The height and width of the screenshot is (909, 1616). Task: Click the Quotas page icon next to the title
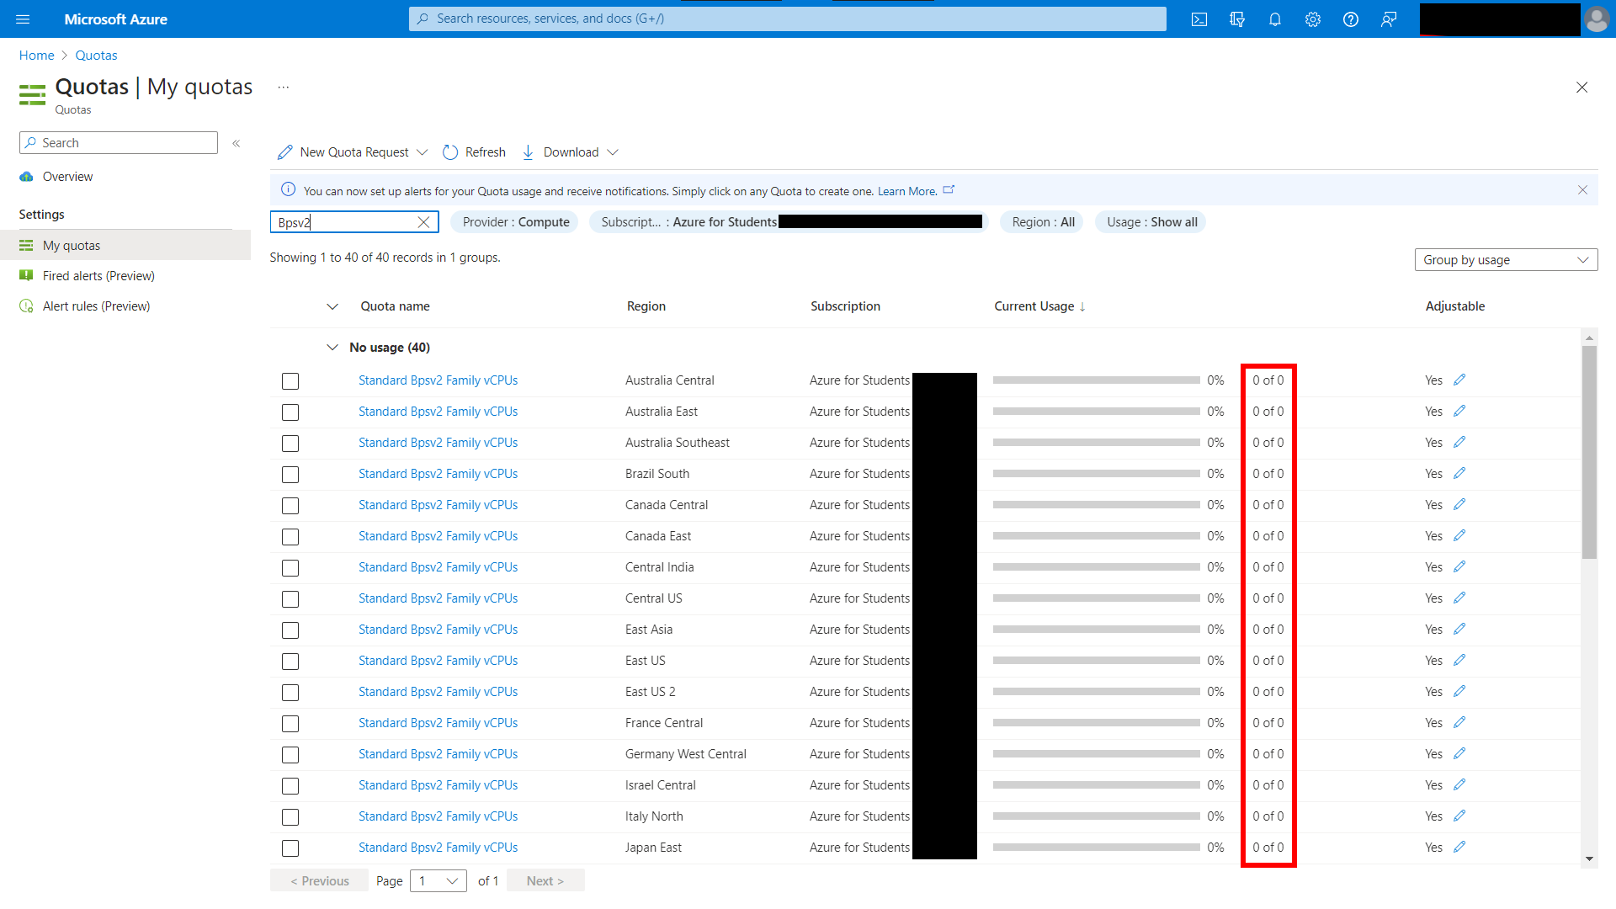(x=32, y=94)
